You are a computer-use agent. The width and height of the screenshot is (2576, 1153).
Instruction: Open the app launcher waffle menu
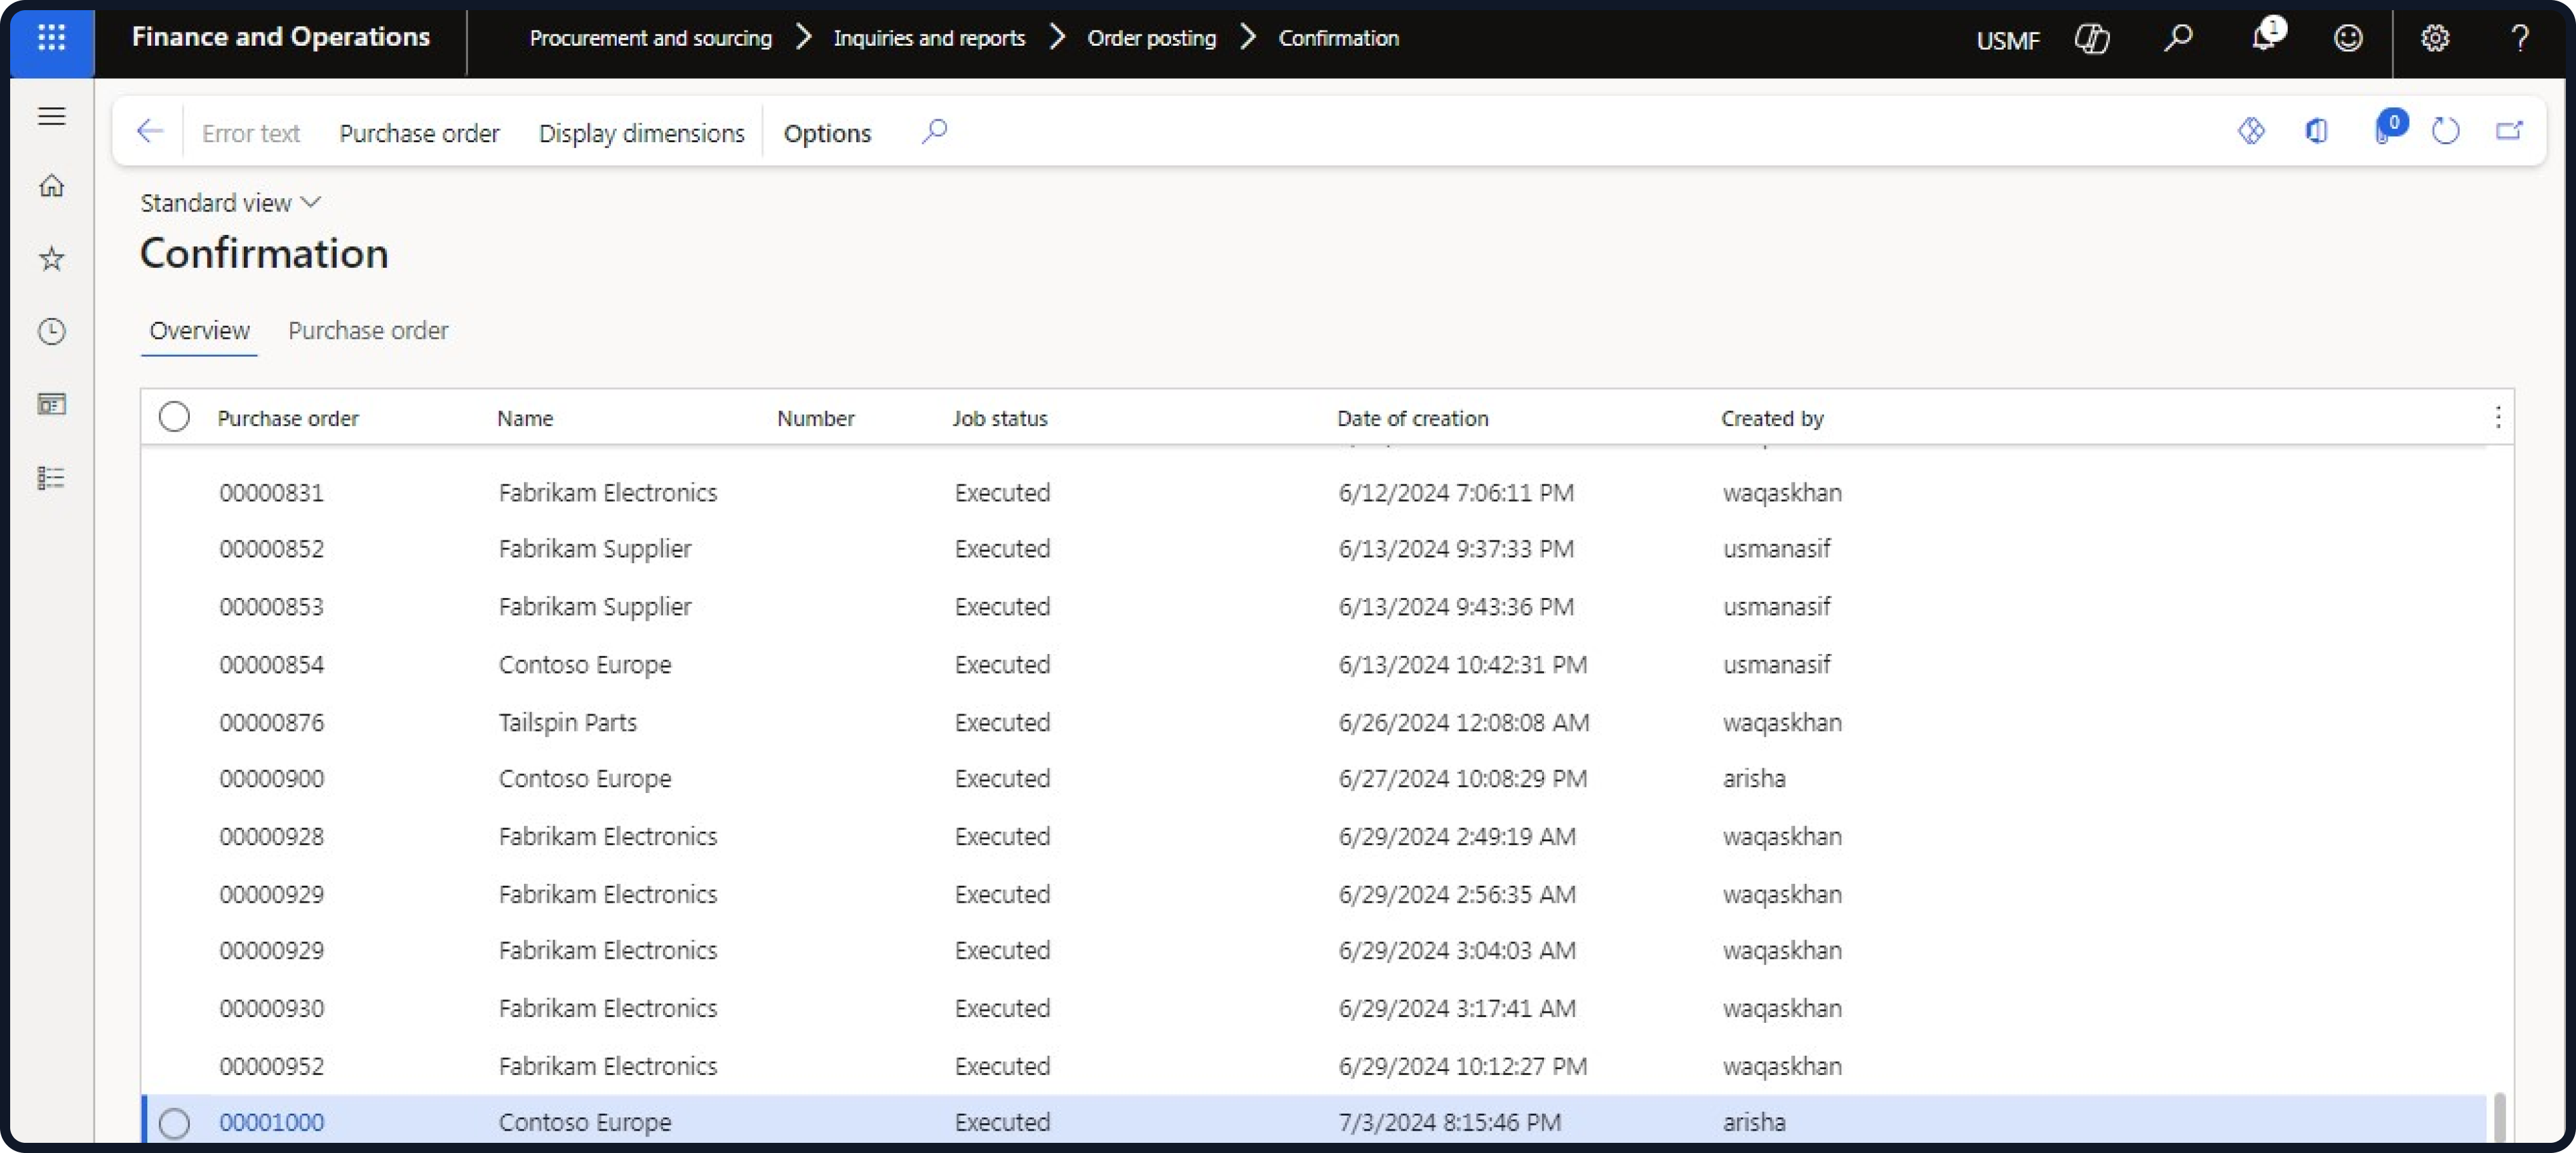click(x=51, y=38)
